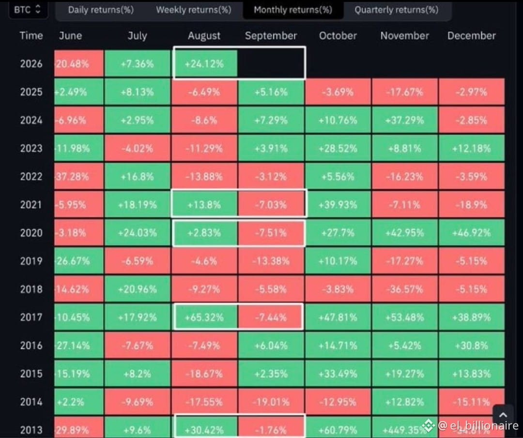
Task: Select the 2020 row label
Action: coord(31,233)
